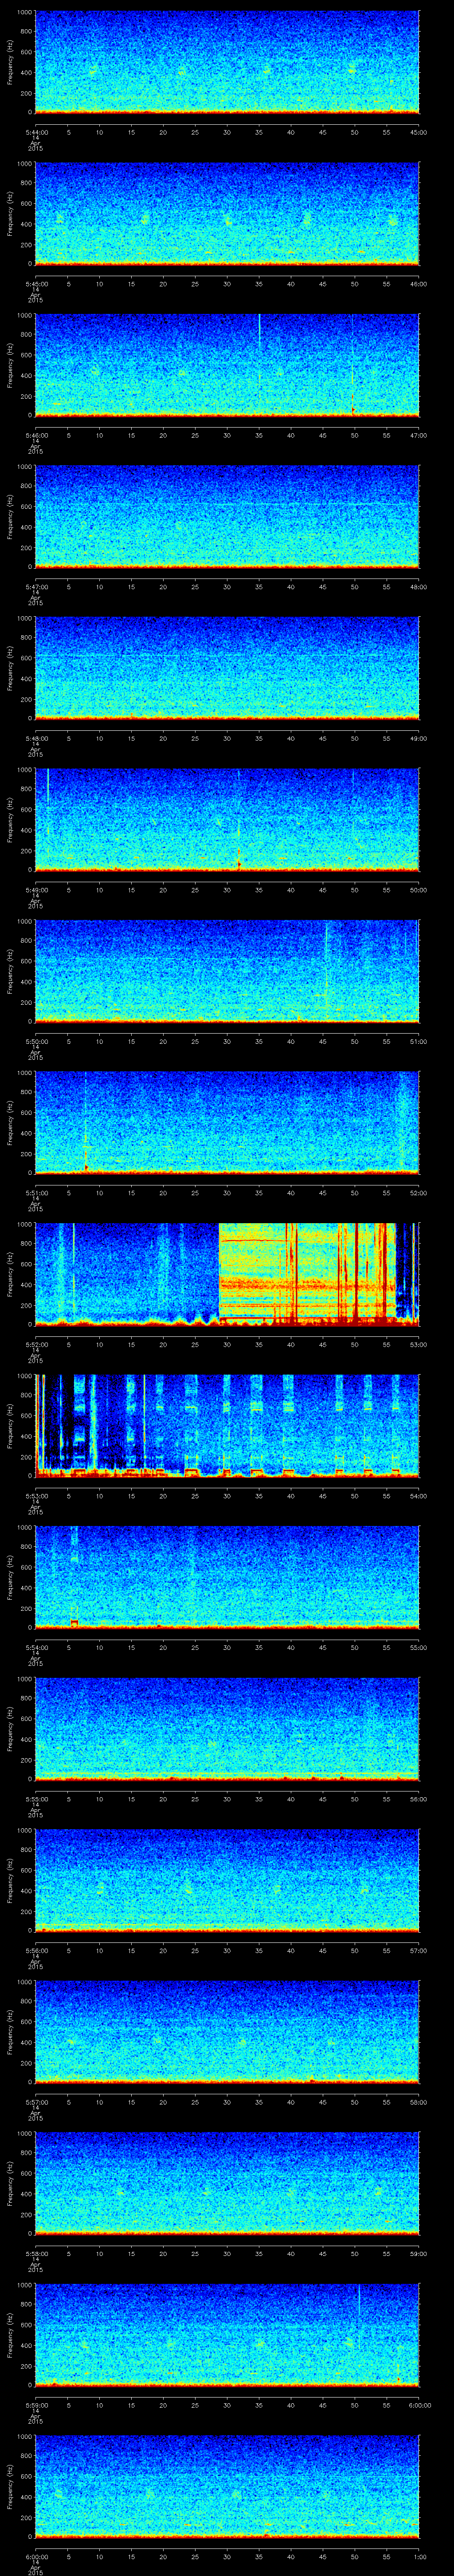
Task: Click the 52:00 end time label
Action: tap(418, 1192)
